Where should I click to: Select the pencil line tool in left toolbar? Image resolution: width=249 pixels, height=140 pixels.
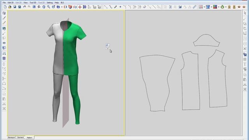[4, 18]
